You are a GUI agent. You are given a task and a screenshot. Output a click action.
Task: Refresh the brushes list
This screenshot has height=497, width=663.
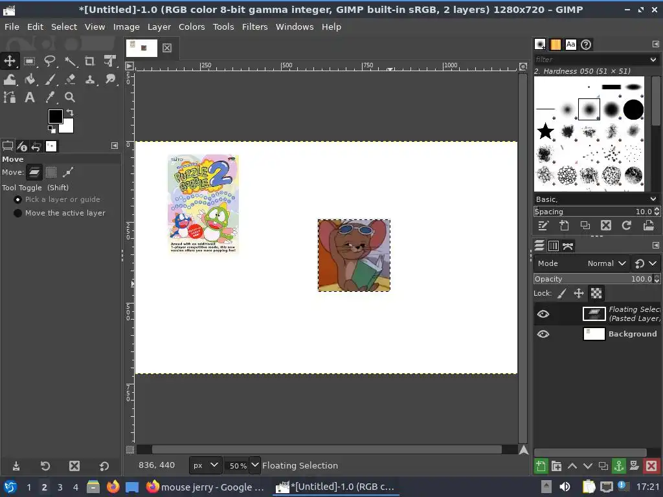point(627,226)
